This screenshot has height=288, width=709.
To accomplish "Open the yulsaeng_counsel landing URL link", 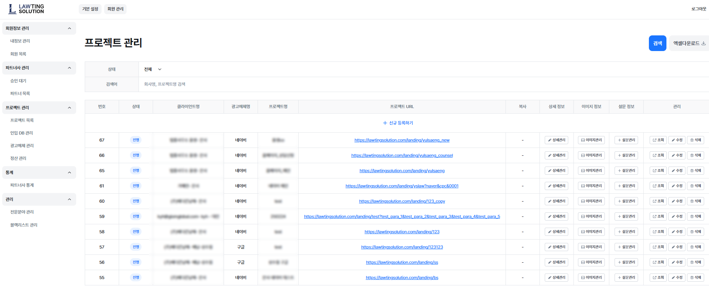I will click(402, 155).
